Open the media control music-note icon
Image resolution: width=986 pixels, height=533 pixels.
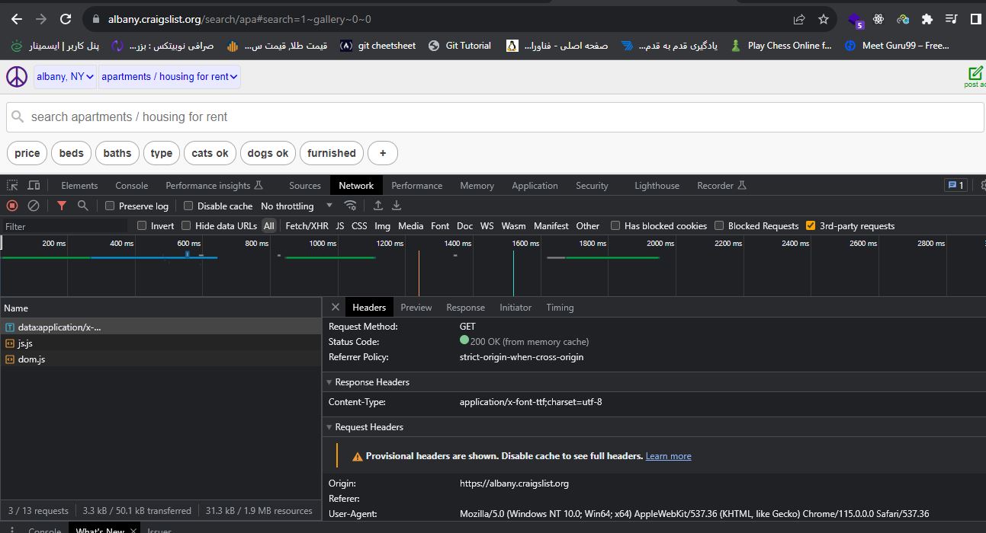point(952,19)
